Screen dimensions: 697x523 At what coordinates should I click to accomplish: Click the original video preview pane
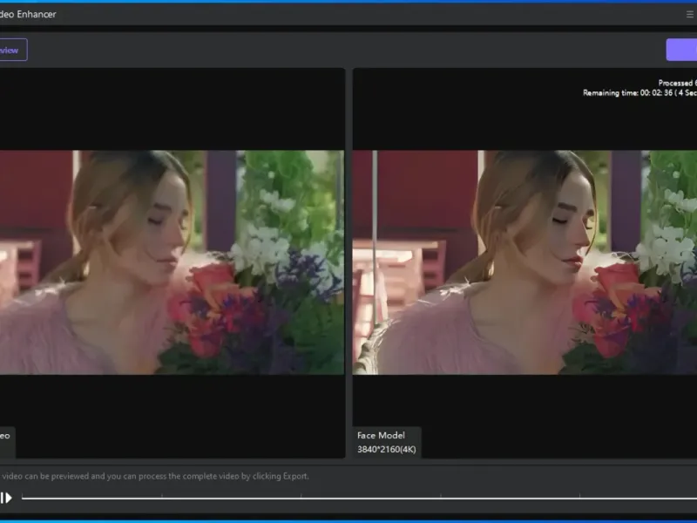click(x=172, y=262)
